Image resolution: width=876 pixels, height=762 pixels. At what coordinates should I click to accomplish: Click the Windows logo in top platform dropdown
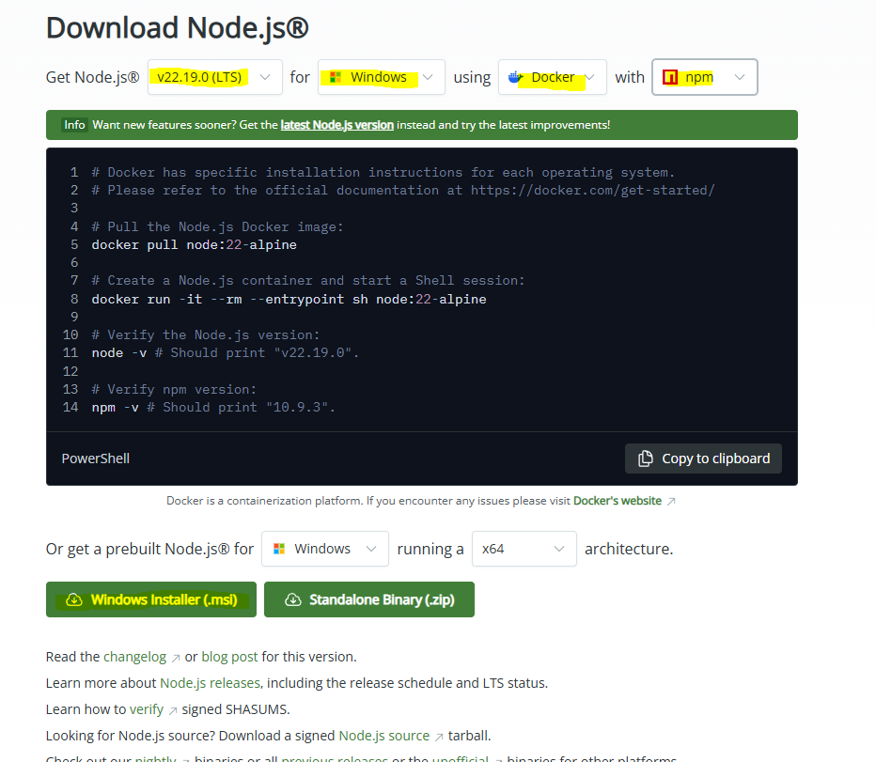(336, 77)
